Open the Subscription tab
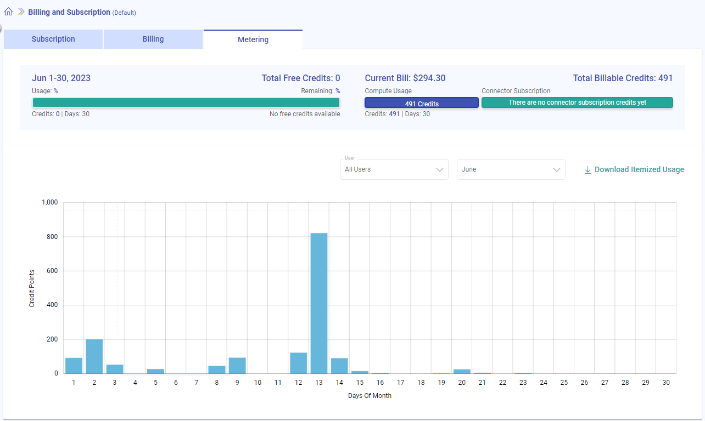Image resolution: width=705 pixels, height=421 pixels. 53,39
